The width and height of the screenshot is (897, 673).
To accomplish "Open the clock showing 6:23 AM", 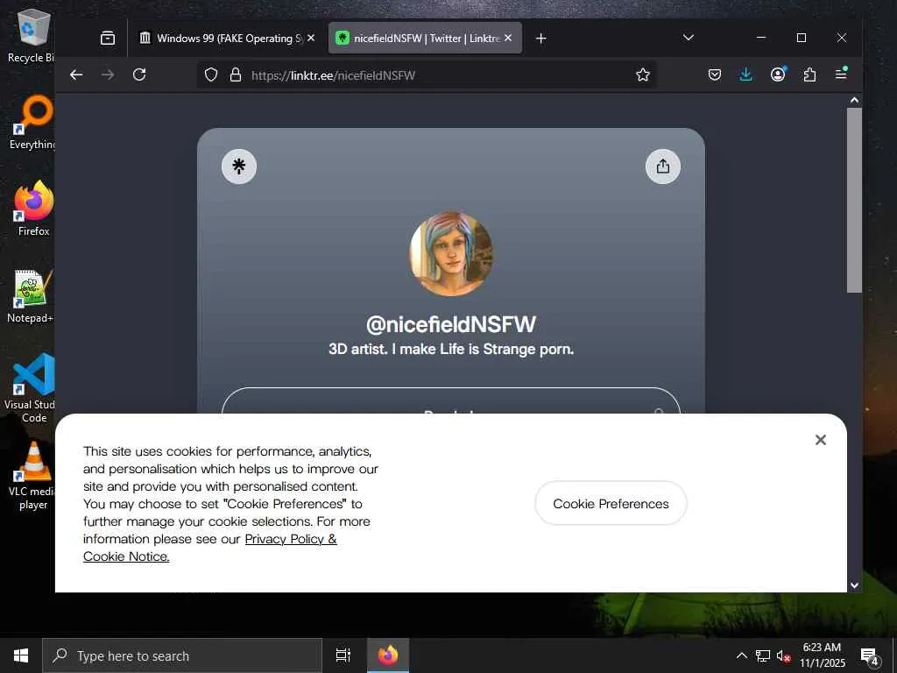I will (x=822, y=655).
